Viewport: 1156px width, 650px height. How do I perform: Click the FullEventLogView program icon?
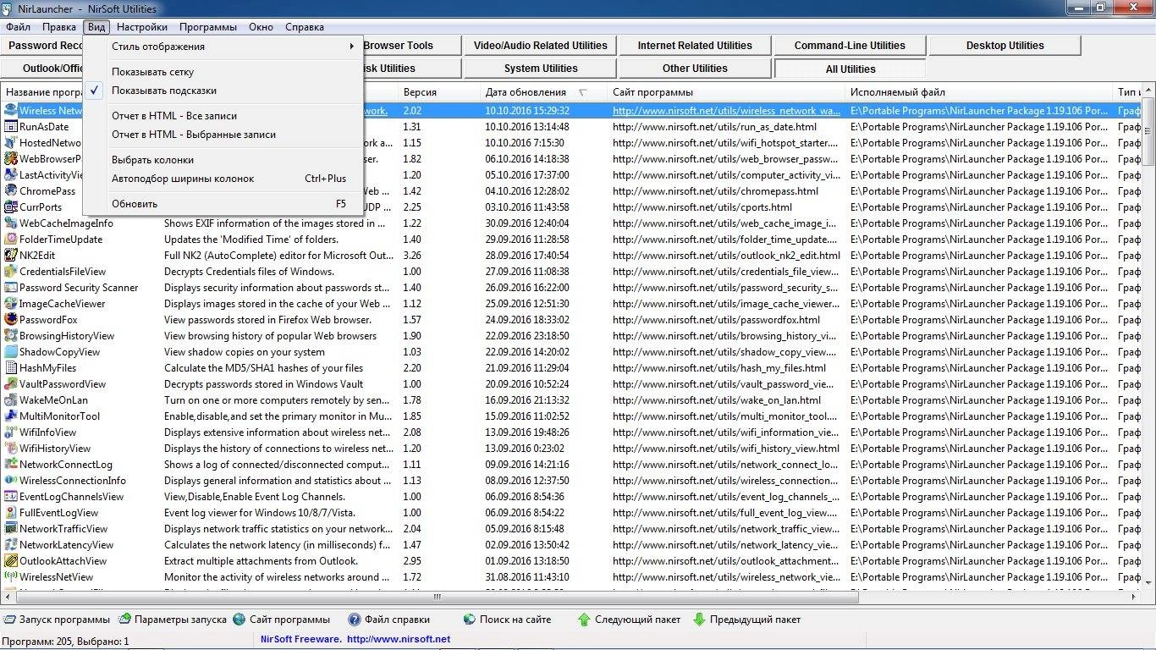[11, 513]
